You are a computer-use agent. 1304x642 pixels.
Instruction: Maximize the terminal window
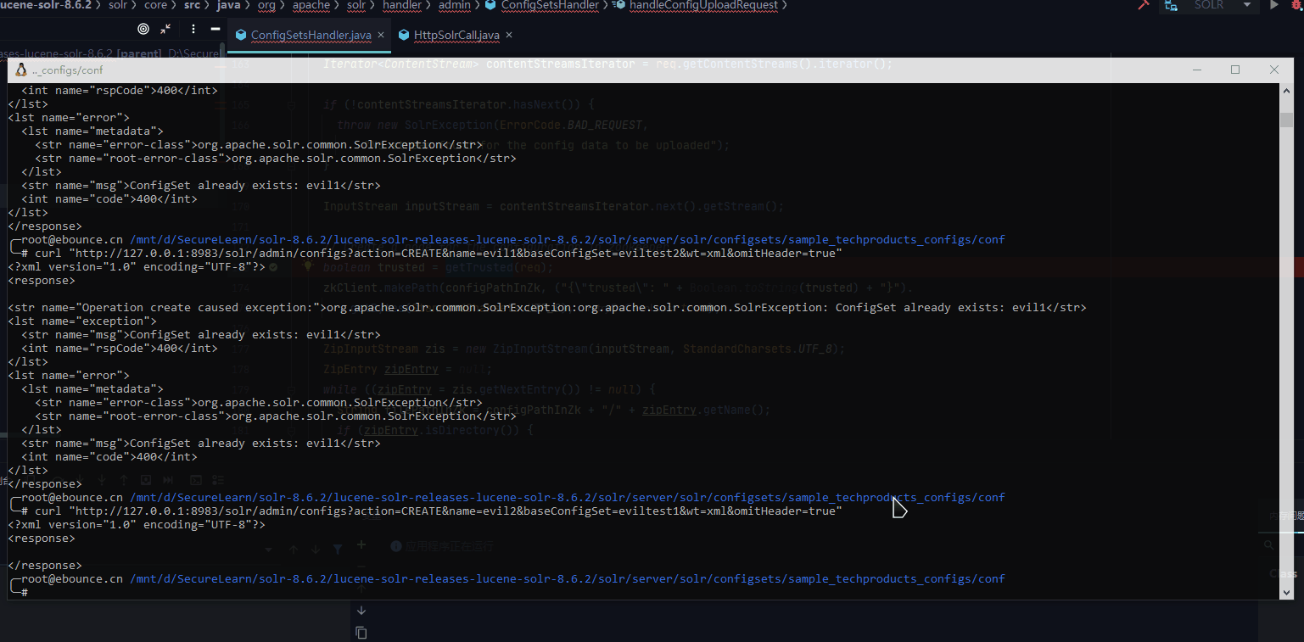(1235, 70)
